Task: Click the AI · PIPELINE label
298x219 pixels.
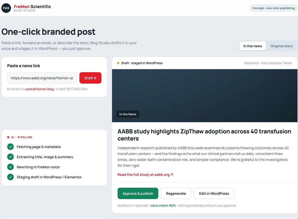Action: coord(22,137)
